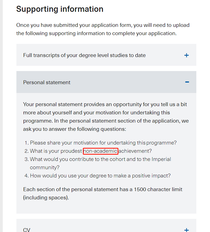Viewport: 210px width, 232px height.
Task: Click the word "programme" ending question 1
Action: tap(161, 143)
